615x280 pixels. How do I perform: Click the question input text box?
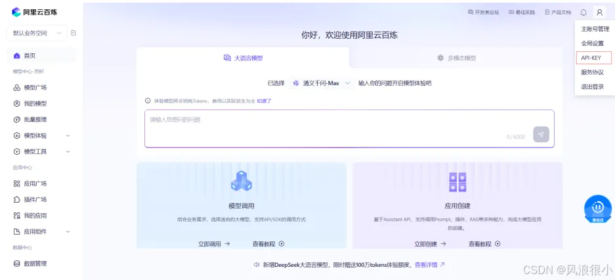coord(349,129)
